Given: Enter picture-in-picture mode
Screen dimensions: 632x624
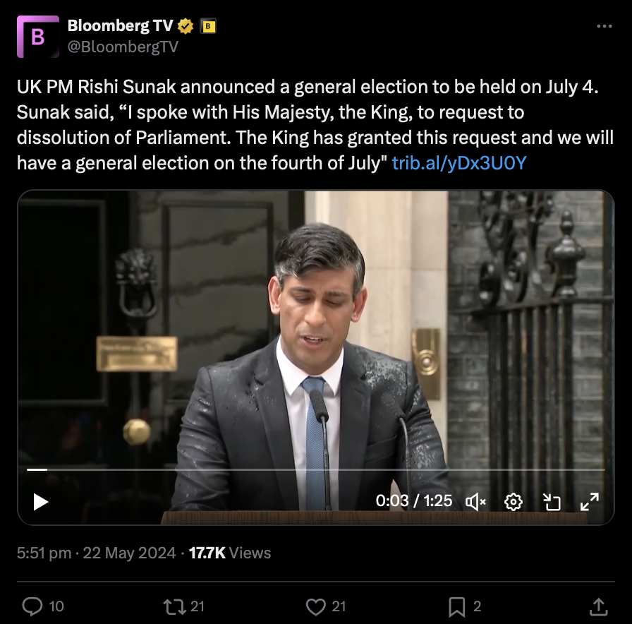Looking at the screenshot, I should 552,501.
